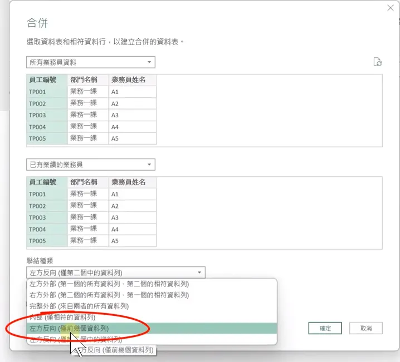This screenshot has width=400, height=362.
Task: Click A3 cell in first table
Action: (133, 115)
